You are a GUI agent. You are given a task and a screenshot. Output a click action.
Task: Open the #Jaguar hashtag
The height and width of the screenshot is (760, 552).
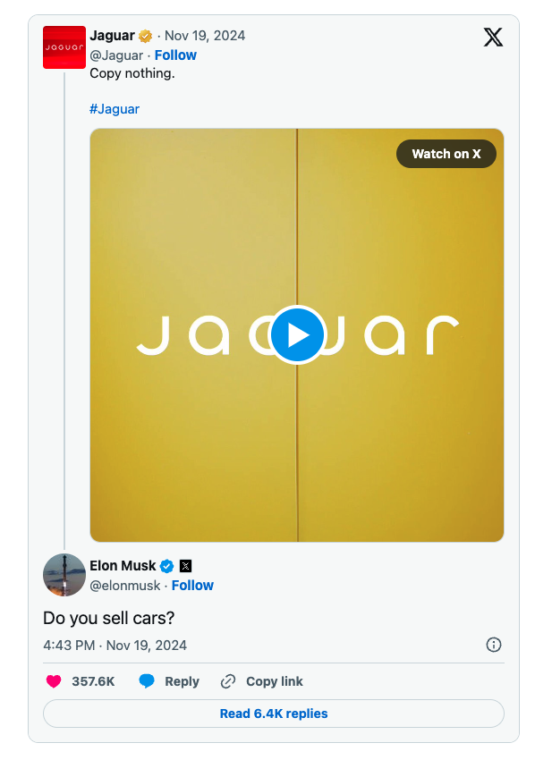click(x=115, y=109)
